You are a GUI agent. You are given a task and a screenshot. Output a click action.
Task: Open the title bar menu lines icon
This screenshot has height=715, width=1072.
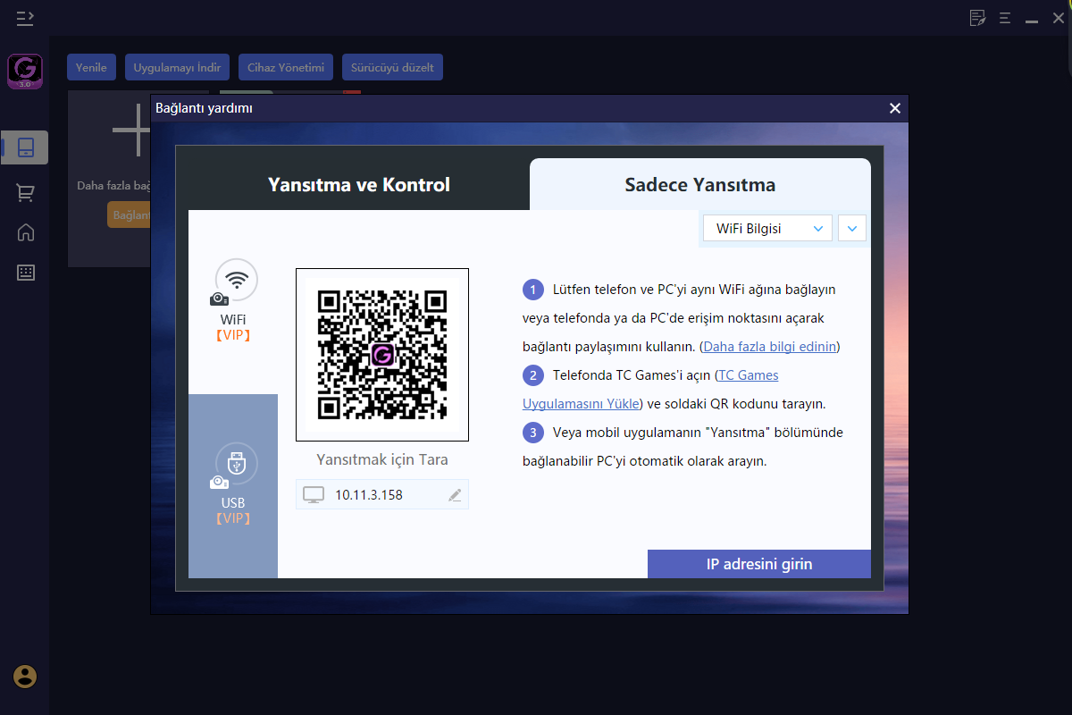[x=1005, y=17]
